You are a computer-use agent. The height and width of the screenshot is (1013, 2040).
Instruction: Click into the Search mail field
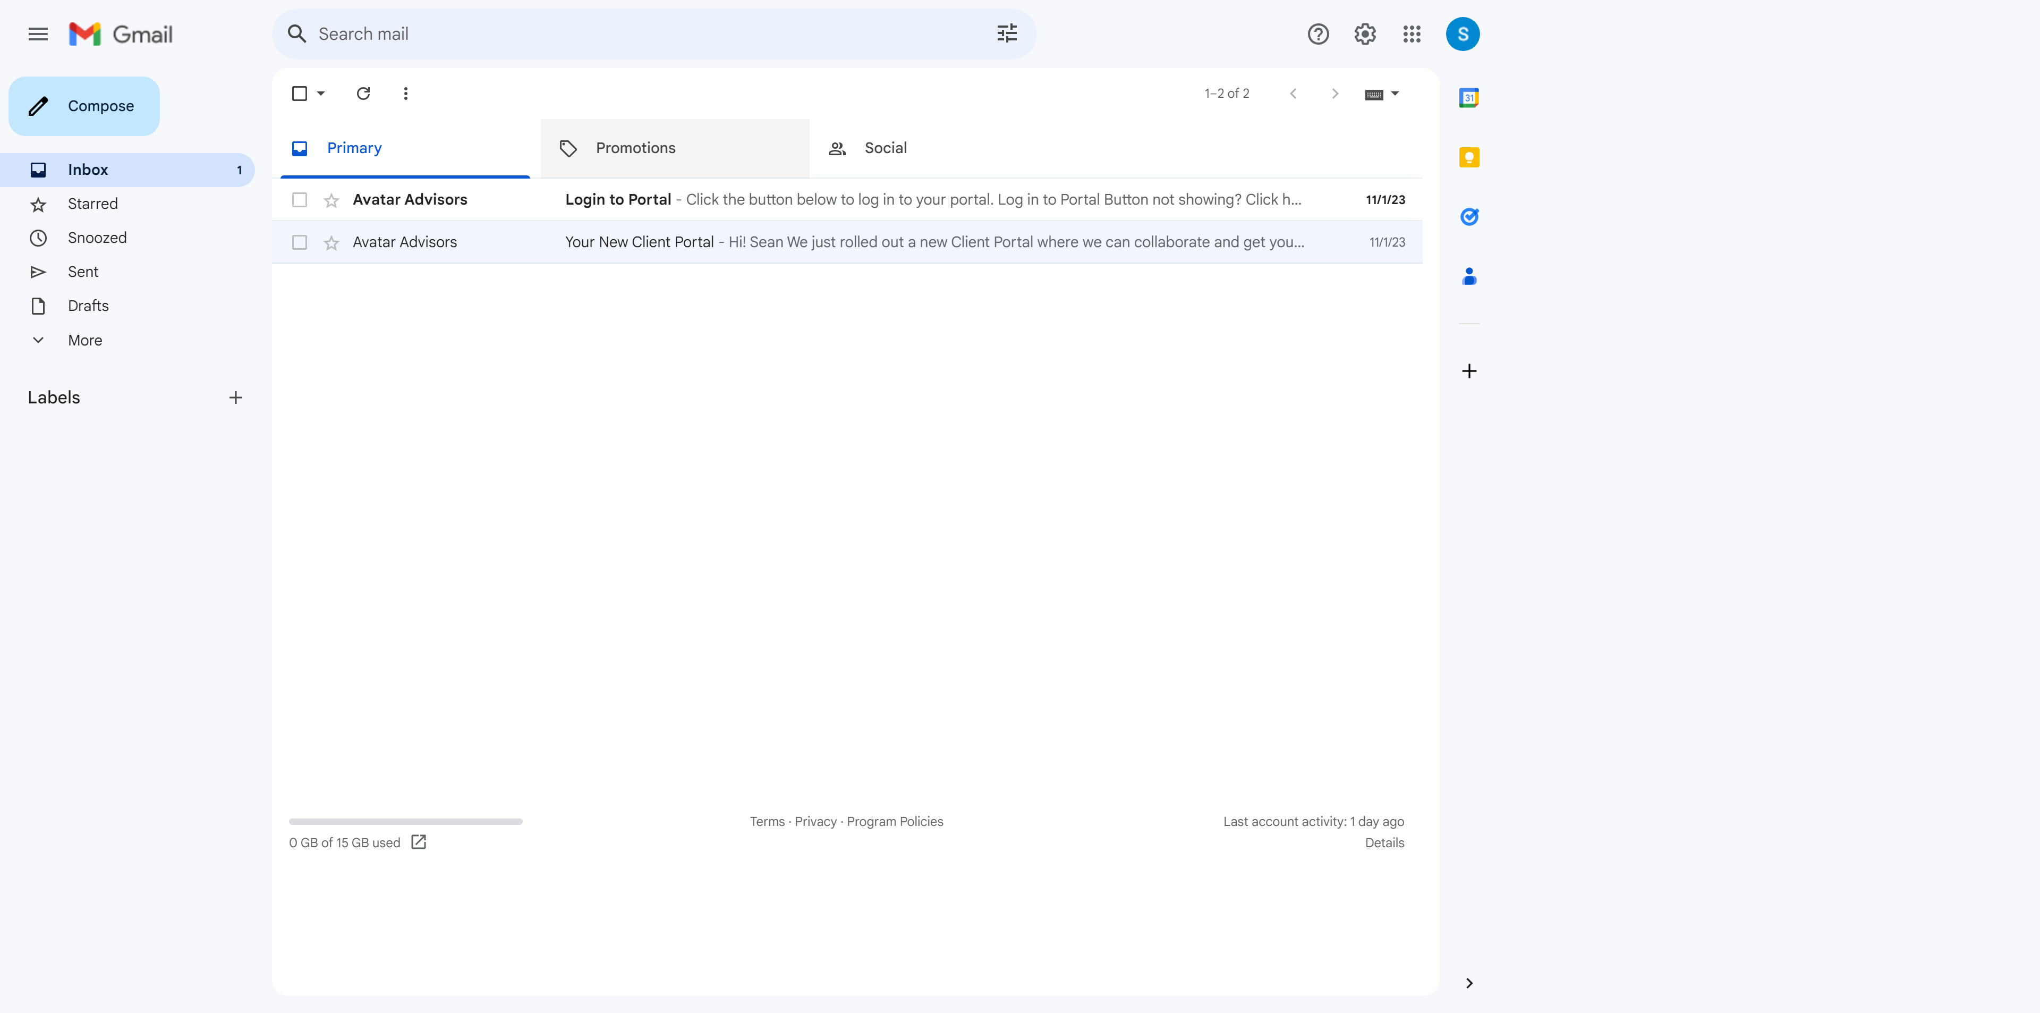(x=634, y=34)
